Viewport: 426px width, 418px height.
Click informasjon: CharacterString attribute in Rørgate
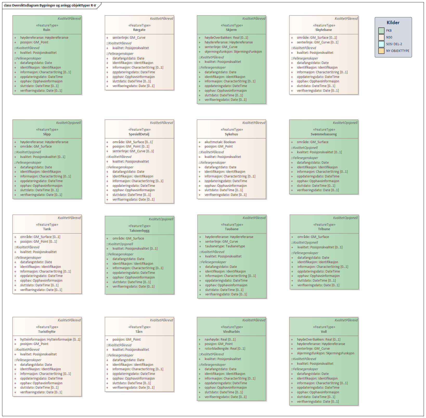pyautogui.click(x=138, y=68)
